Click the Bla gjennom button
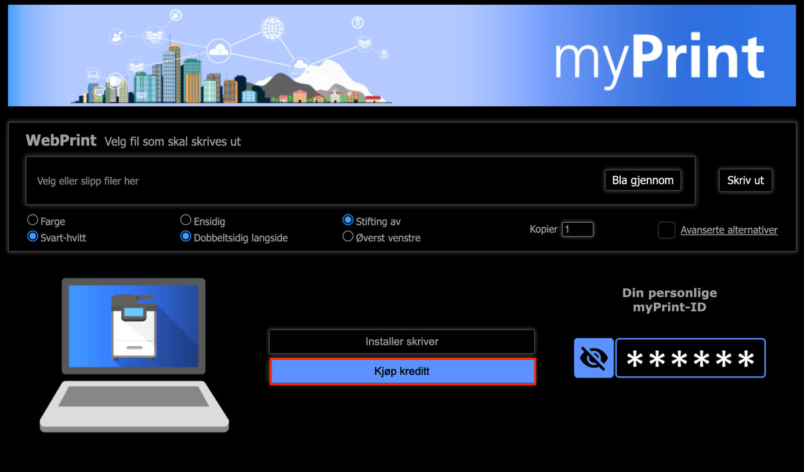 coord(643,180)
